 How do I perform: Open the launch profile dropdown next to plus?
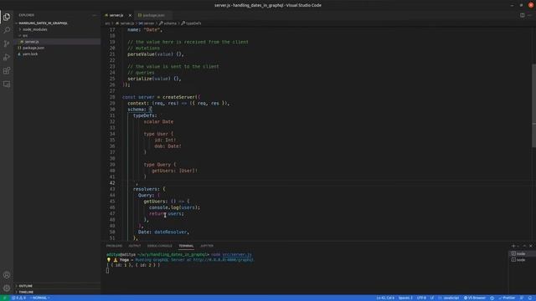[518, 246]
